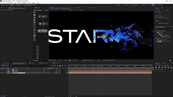This screenshot has width=173, height=97.
Task: Select the Pen tool
Action: [19, 5]
